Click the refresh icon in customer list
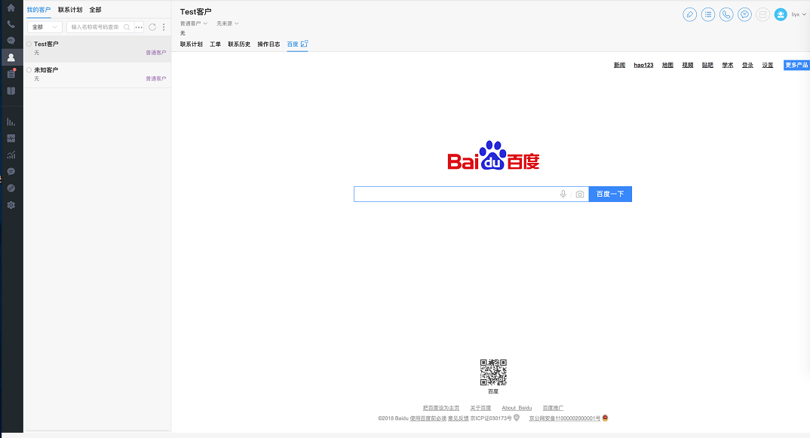 pos(152,27)
